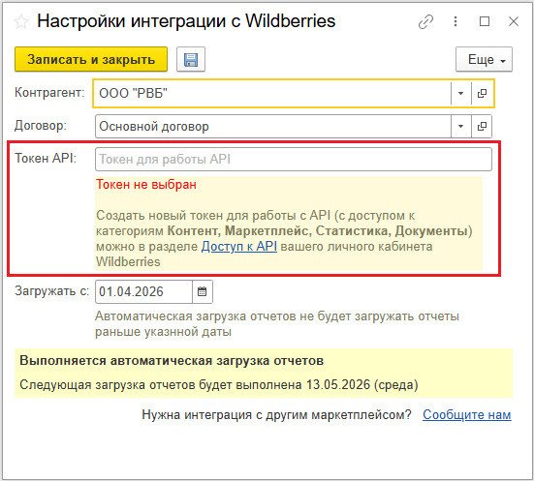Click the red 'Токен не выбран' message
The height and width of the screenshot is (481, 534).
pyautogui.click(x=146, y=185)
